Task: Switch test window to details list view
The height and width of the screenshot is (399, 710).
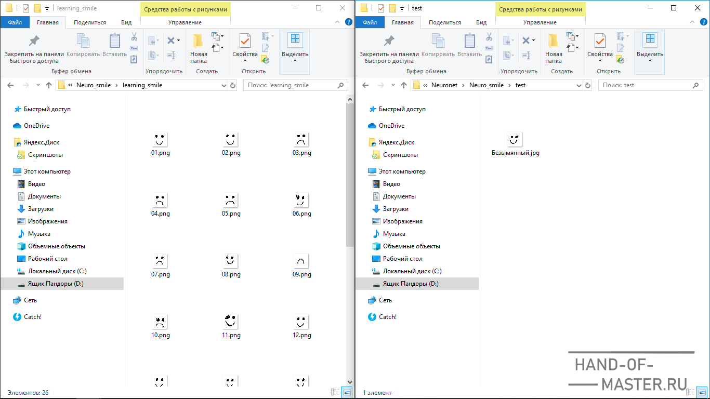Action: pos(690,392)
